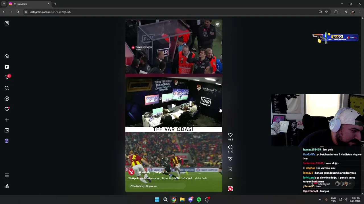Image resolution: width=364 pixels, height=204 pixels.
Task: Open the reel's three-dot options menu
Action: coord(230,178)
